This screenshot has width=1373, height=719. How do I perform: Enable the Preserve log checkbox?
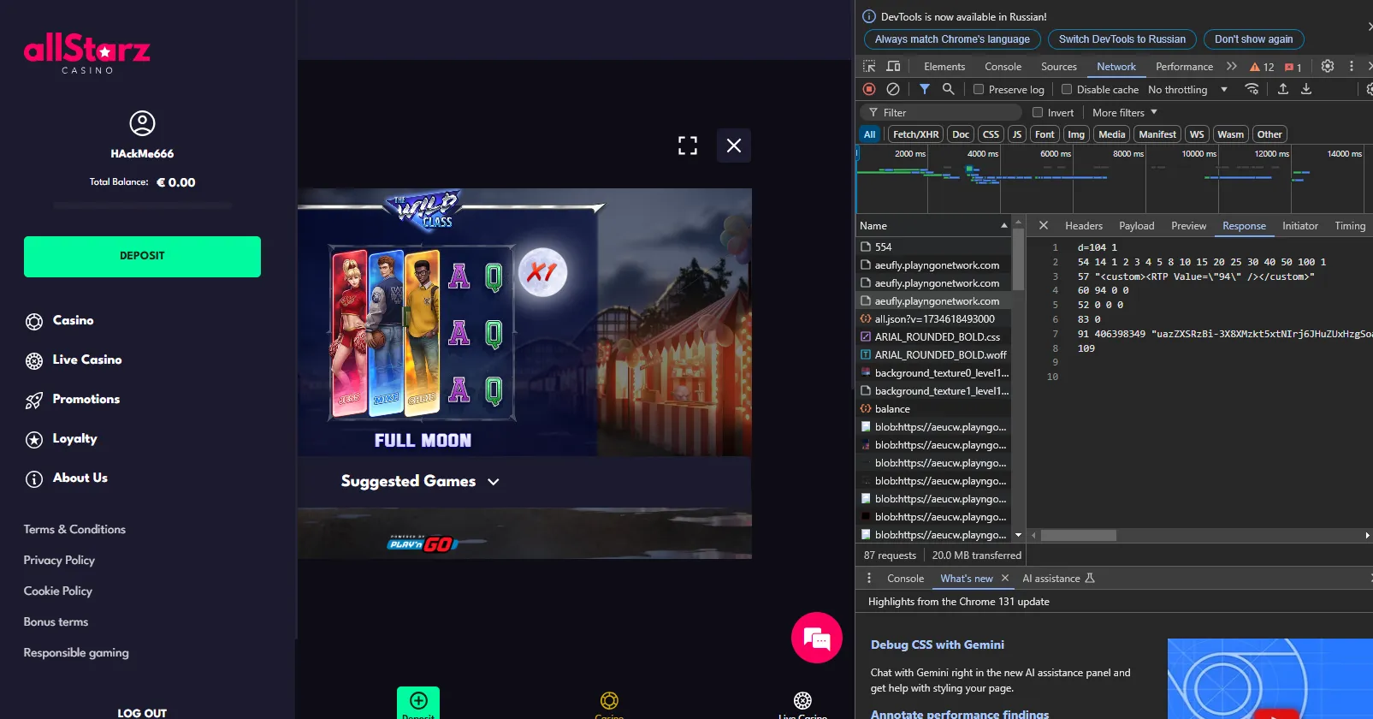tap(979, 89)
